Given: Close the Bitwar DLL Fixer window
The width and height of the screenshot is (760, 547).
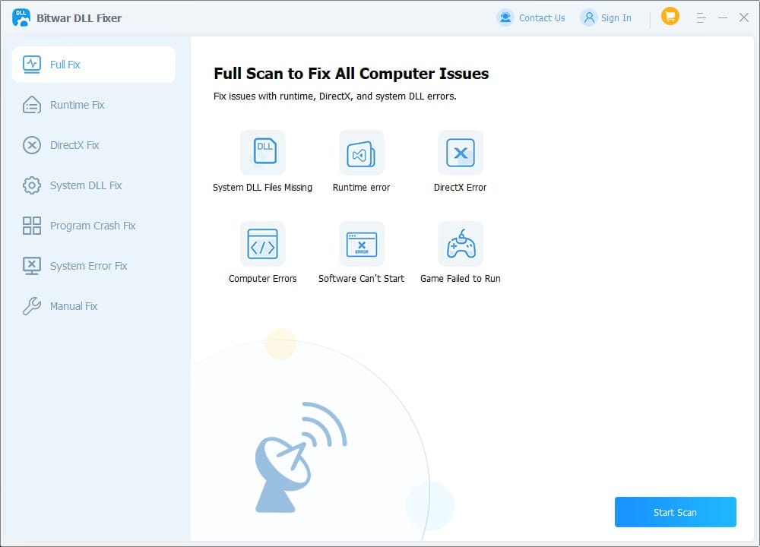Looking at the screenshot, I should [744, 18].
